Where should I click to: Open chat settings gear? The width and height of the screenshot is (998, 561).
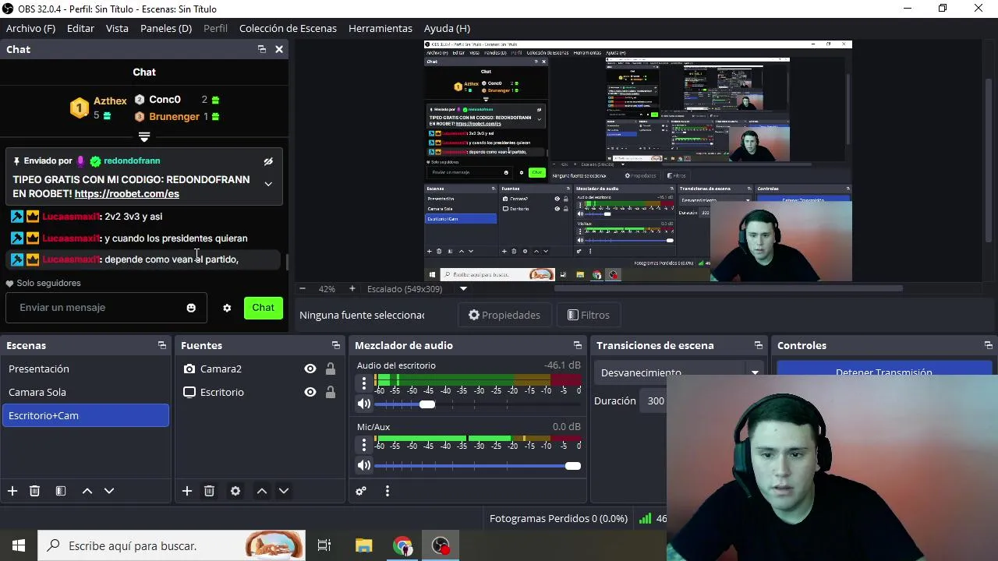click(x=227, y=308)
